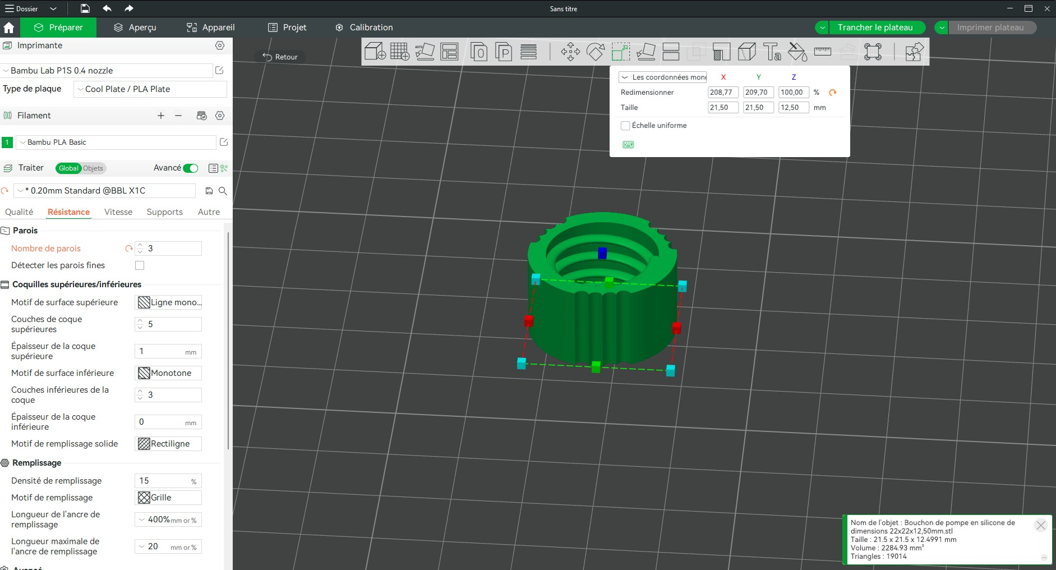Select the Cut tool
1056x570 pixels.
[x=671, y=52]
